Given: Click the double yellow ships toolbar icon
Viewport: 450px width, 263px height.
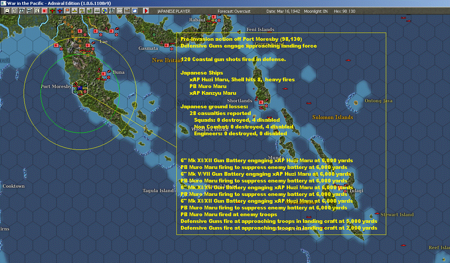Looking at the screenshot, I should coord(82,11).
